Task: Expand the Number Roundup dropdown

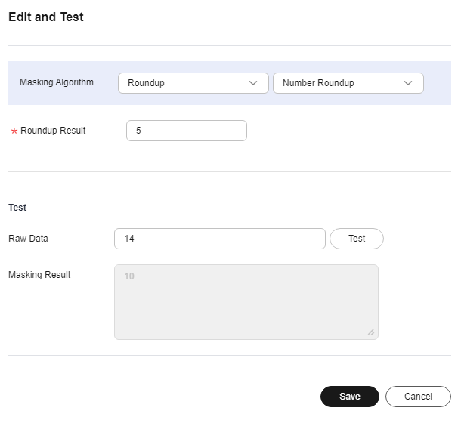Action: point(348,83)
